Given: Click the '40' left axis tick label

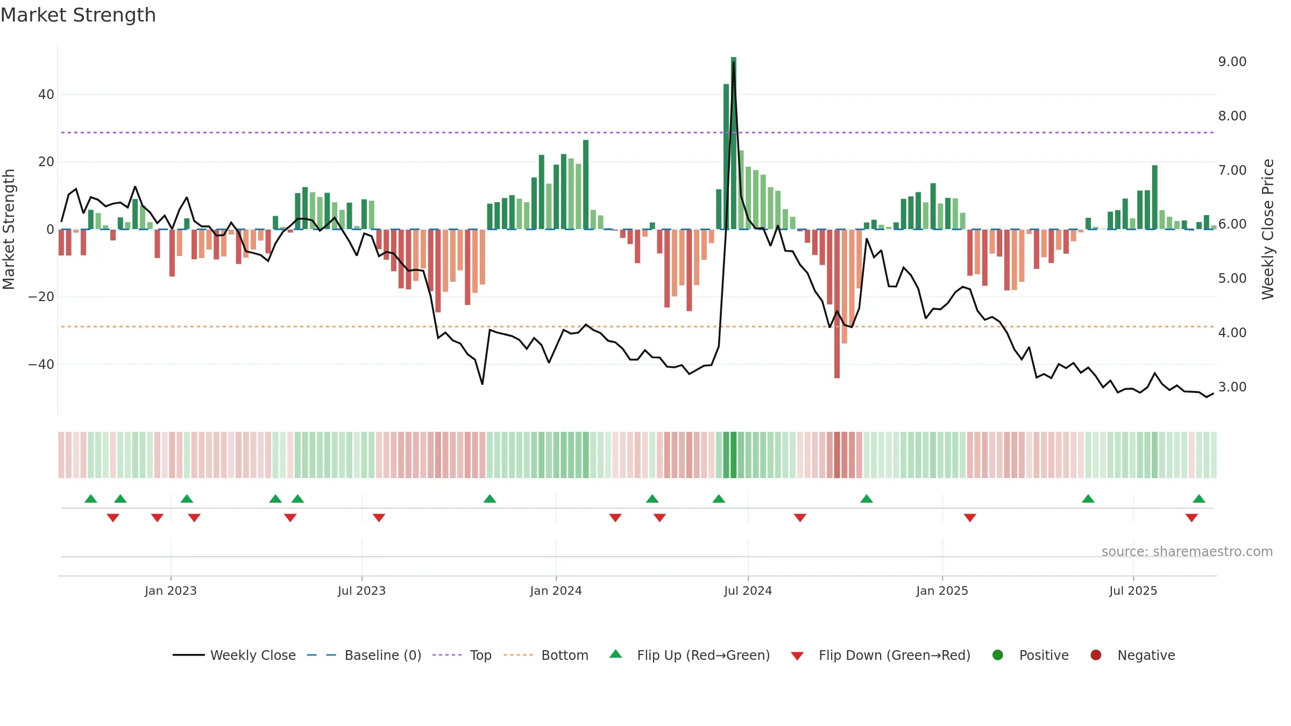Looking at the screenshot, I should point(46,95).
